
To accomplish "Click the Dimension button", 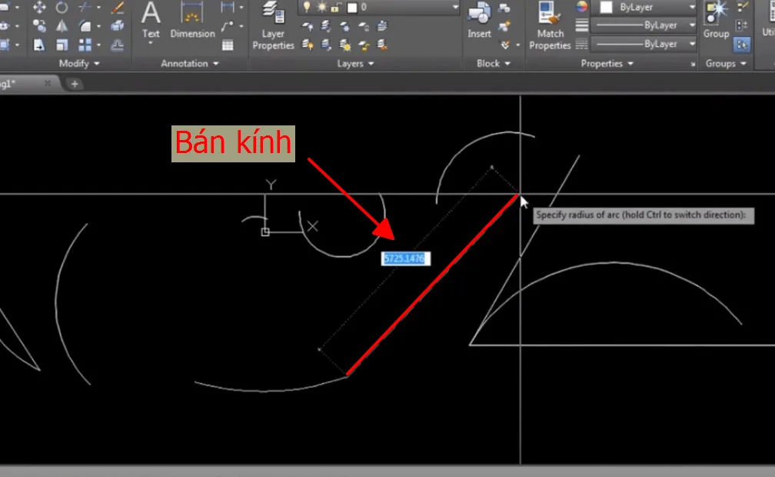I will 192,21.
